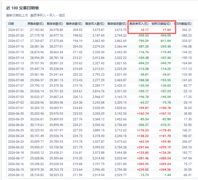Viewport: 198px width, 180px height.
Task: Click net buy value -799.29
Action: [143, 41]
